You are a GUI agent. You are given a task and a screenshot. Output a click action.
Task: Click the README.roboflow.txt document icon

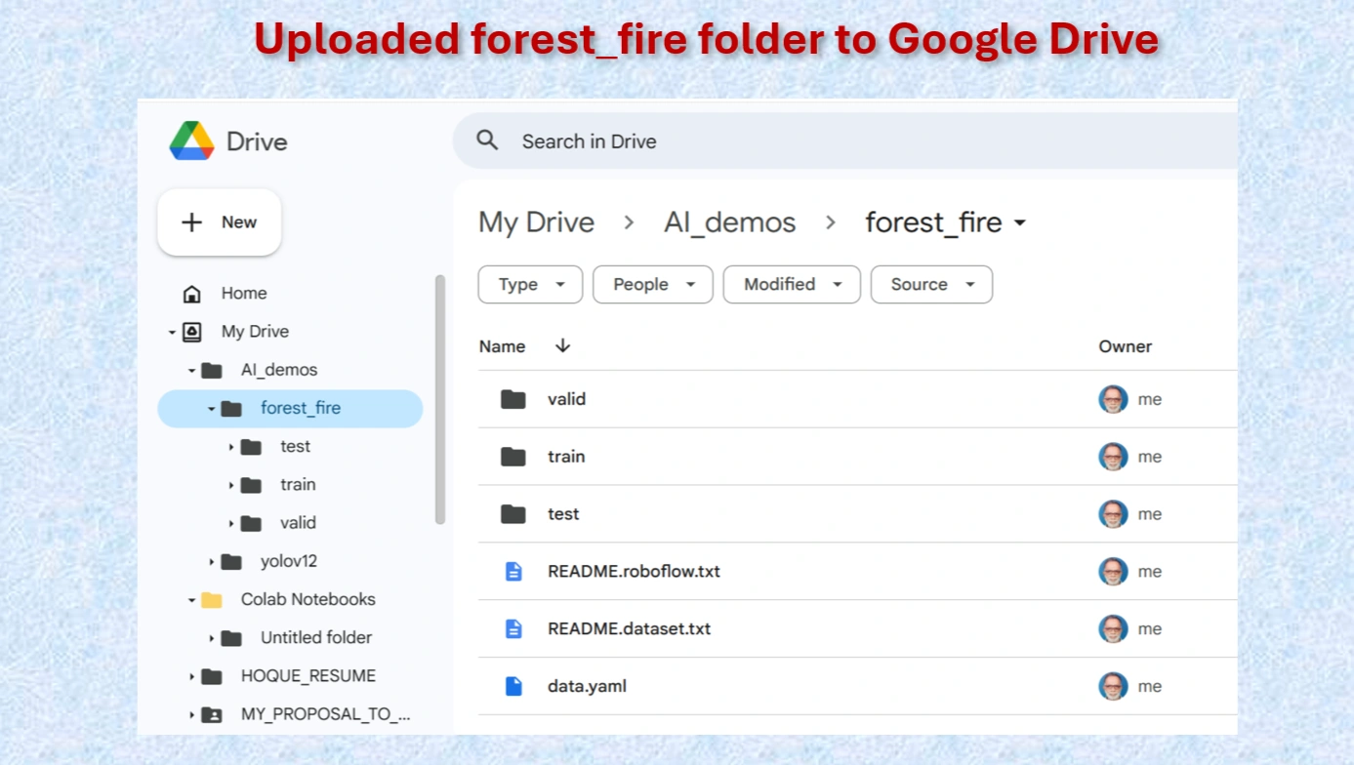(x=513, y=572)
